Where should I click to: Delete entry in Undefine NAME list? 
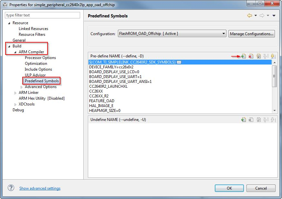point(251,120)
